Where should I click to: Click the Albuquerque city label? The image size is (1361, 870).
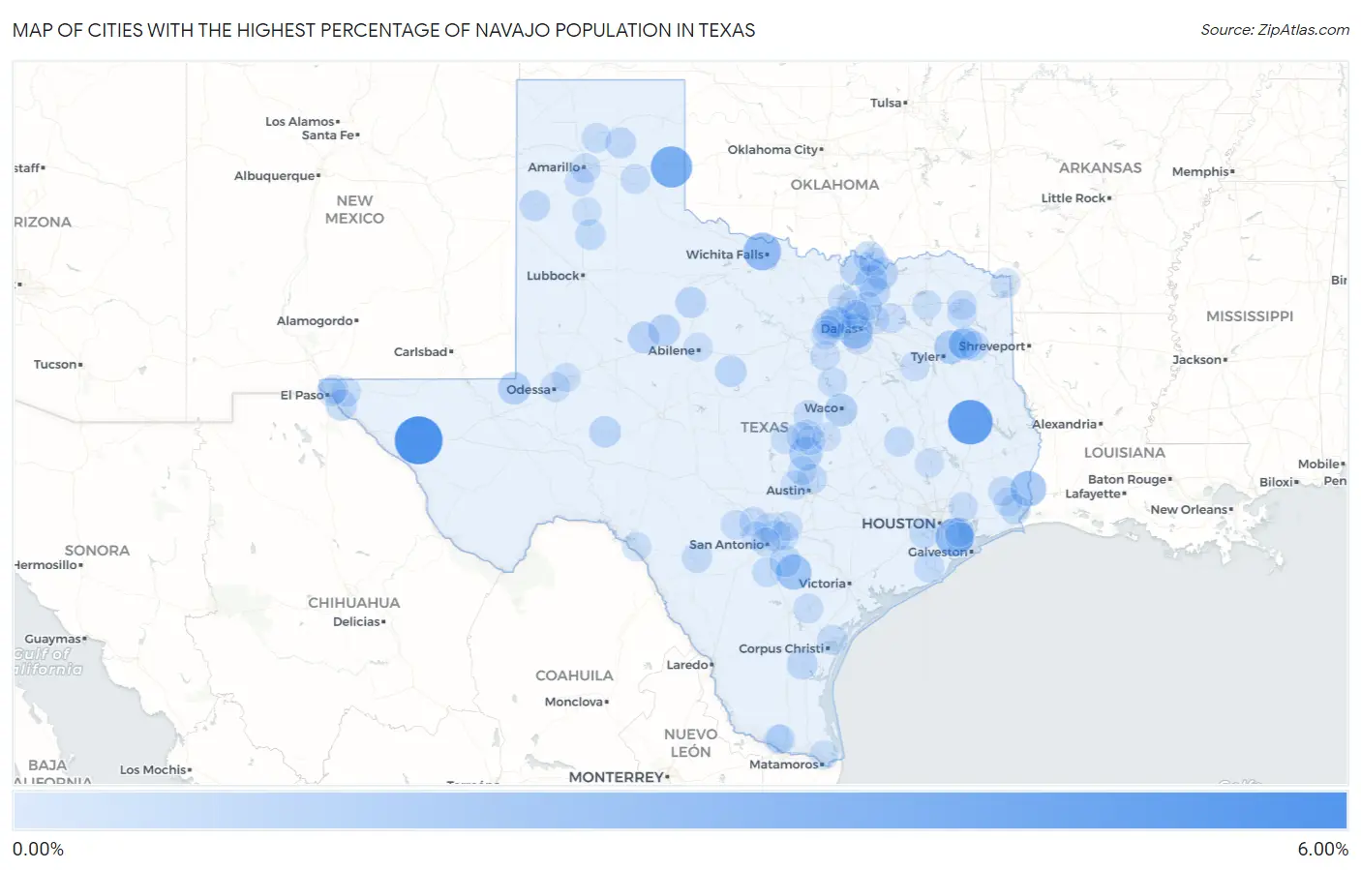277,176
